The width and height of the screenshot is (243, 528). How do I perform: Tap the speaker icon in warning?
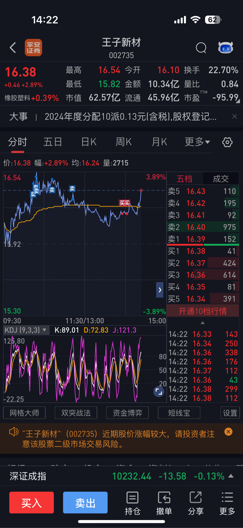[x=14, y=432]
